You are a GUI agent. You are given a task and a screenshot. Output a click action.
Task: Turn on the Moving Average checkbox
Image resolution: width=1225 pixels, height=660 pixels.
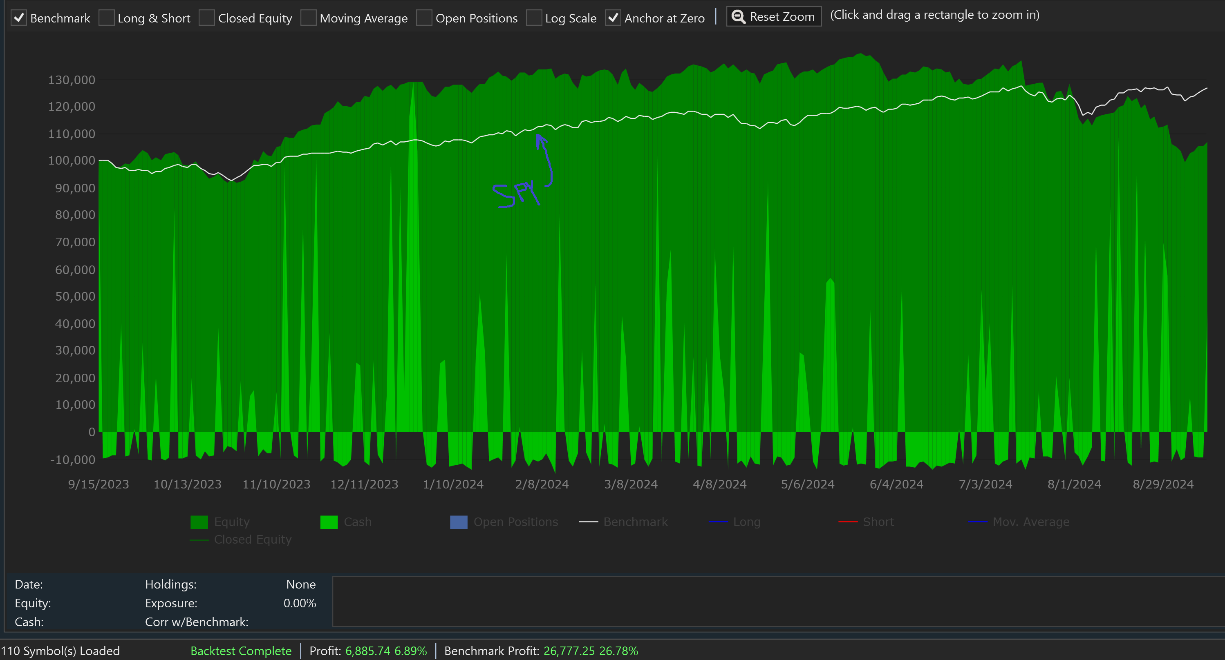pos(309,18)
